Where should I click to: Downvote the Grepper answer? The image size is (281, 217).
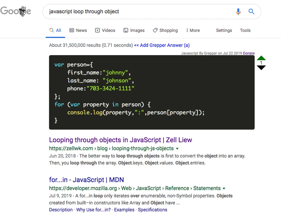[x=261, y=68]
